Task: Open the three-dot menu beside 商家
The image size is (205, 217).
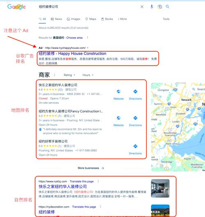Action: [55, 75]
